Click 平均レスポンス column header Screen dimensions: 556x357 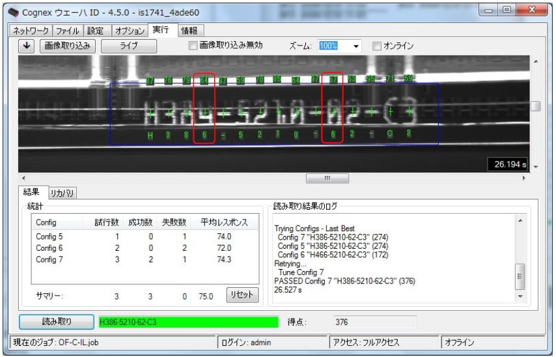(x=225, y=223)
